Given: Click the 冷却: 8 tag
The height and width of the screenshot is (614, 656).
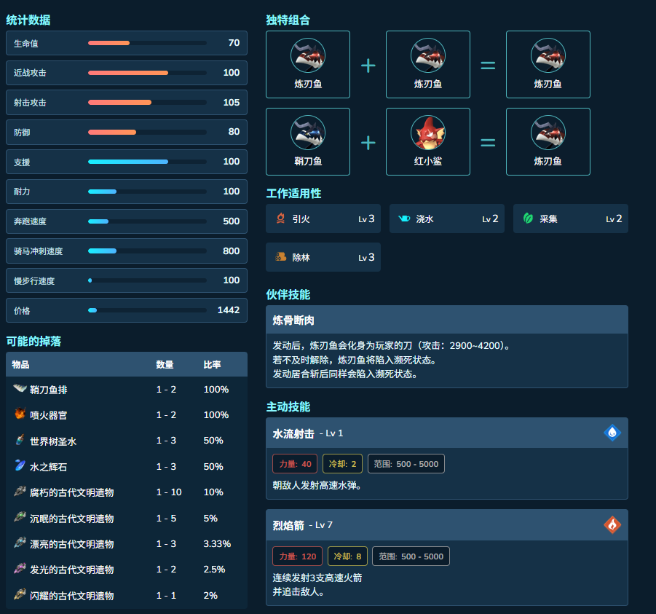Looking at the screenshot, I should (x=347, y=556).
